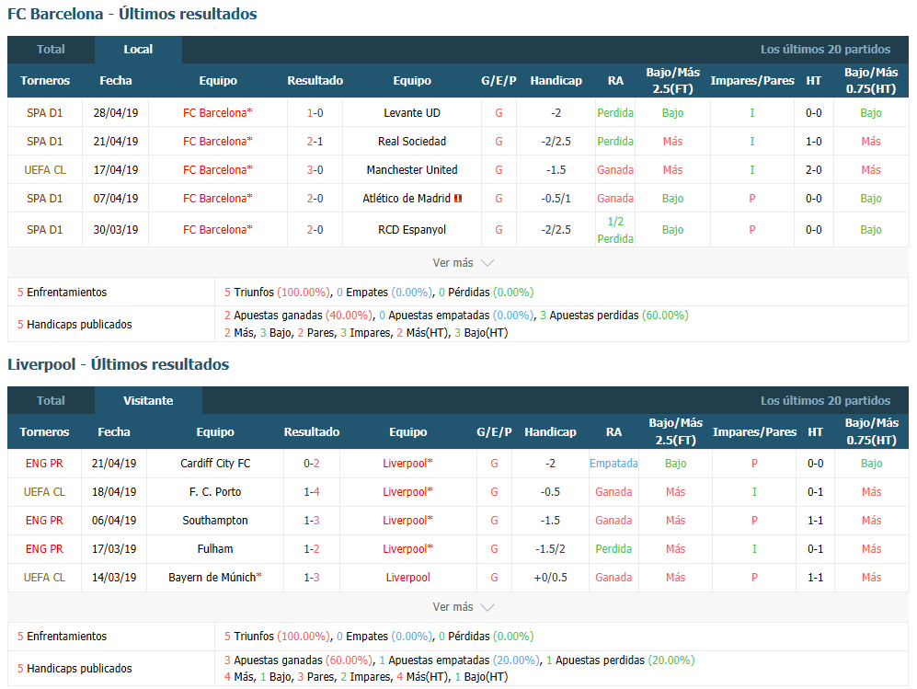The height and width of the screenshot is (689, 917).
Task: Click handicap -1.5/2 in Fulham row
Action: point(550,548)
